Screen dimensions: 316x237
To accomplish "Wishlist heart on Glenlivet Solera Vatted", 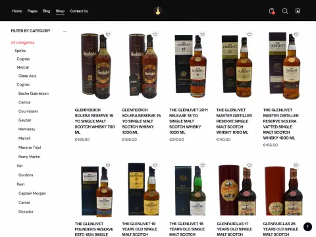I will click(296, 34).
